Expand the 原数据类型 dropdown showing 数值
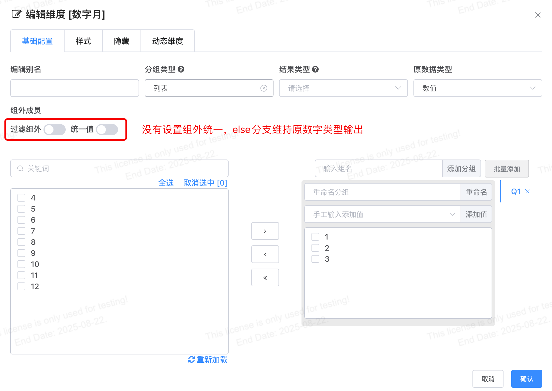This screenshot has height=391, width=552. click(477, 88)
